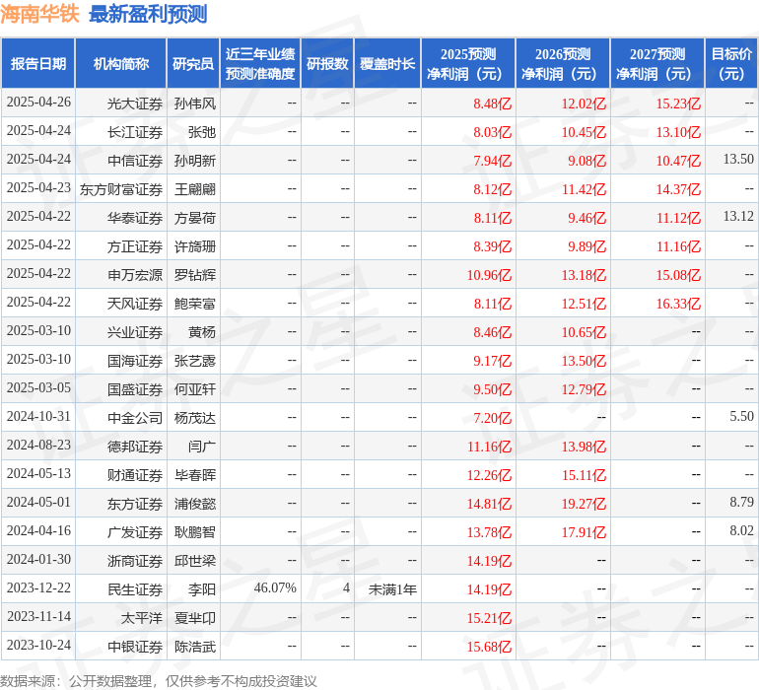Image resolution: width=759 pixels, height=690 pixels.
Task: Click the 2027预测净利润 column header
Action: [x=656, y=64]
